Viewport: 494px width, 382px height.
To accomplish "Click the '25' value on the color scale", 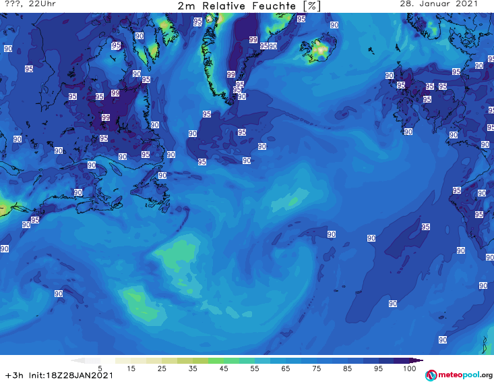I will (x=162, y=369).
